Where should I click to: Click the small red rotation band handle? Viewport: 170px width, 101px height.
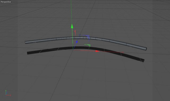tap(75, 33)
